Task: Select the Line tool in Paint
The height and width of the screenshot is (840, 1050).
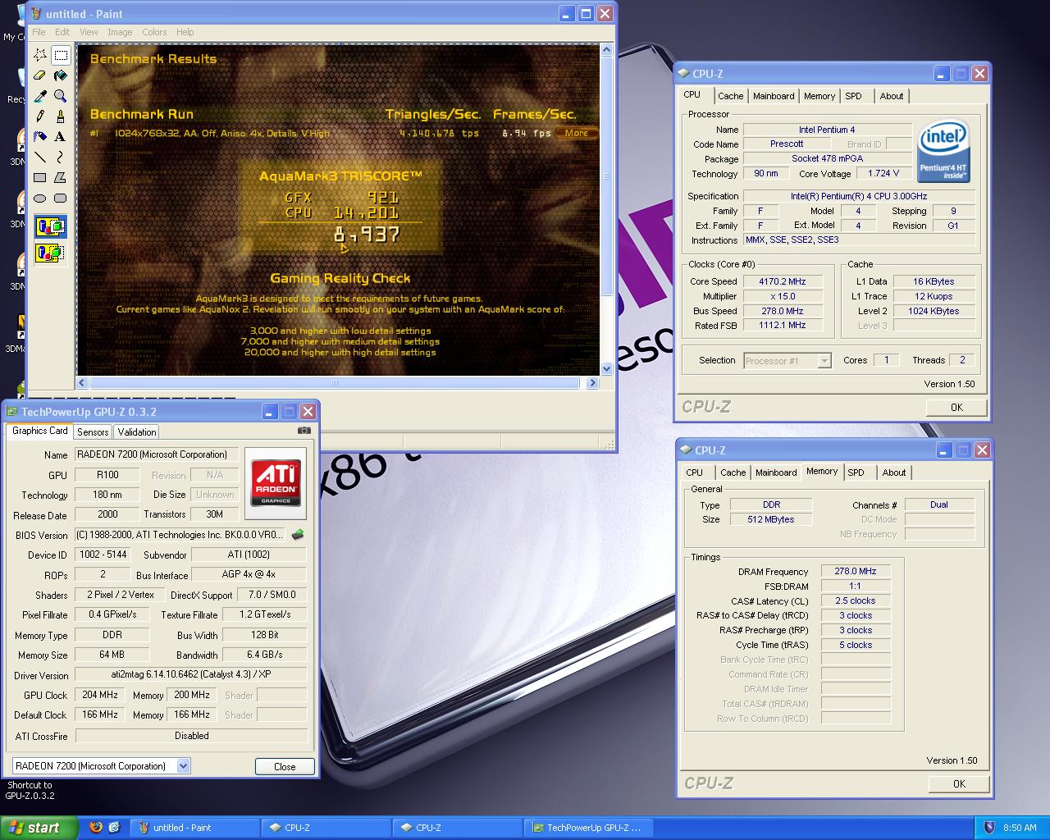Action: pos(40,157)
